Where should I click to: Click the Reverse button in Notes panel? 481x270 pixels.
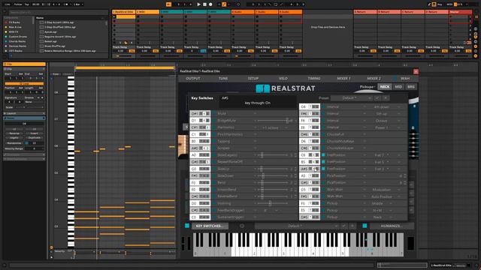(14, 133)
